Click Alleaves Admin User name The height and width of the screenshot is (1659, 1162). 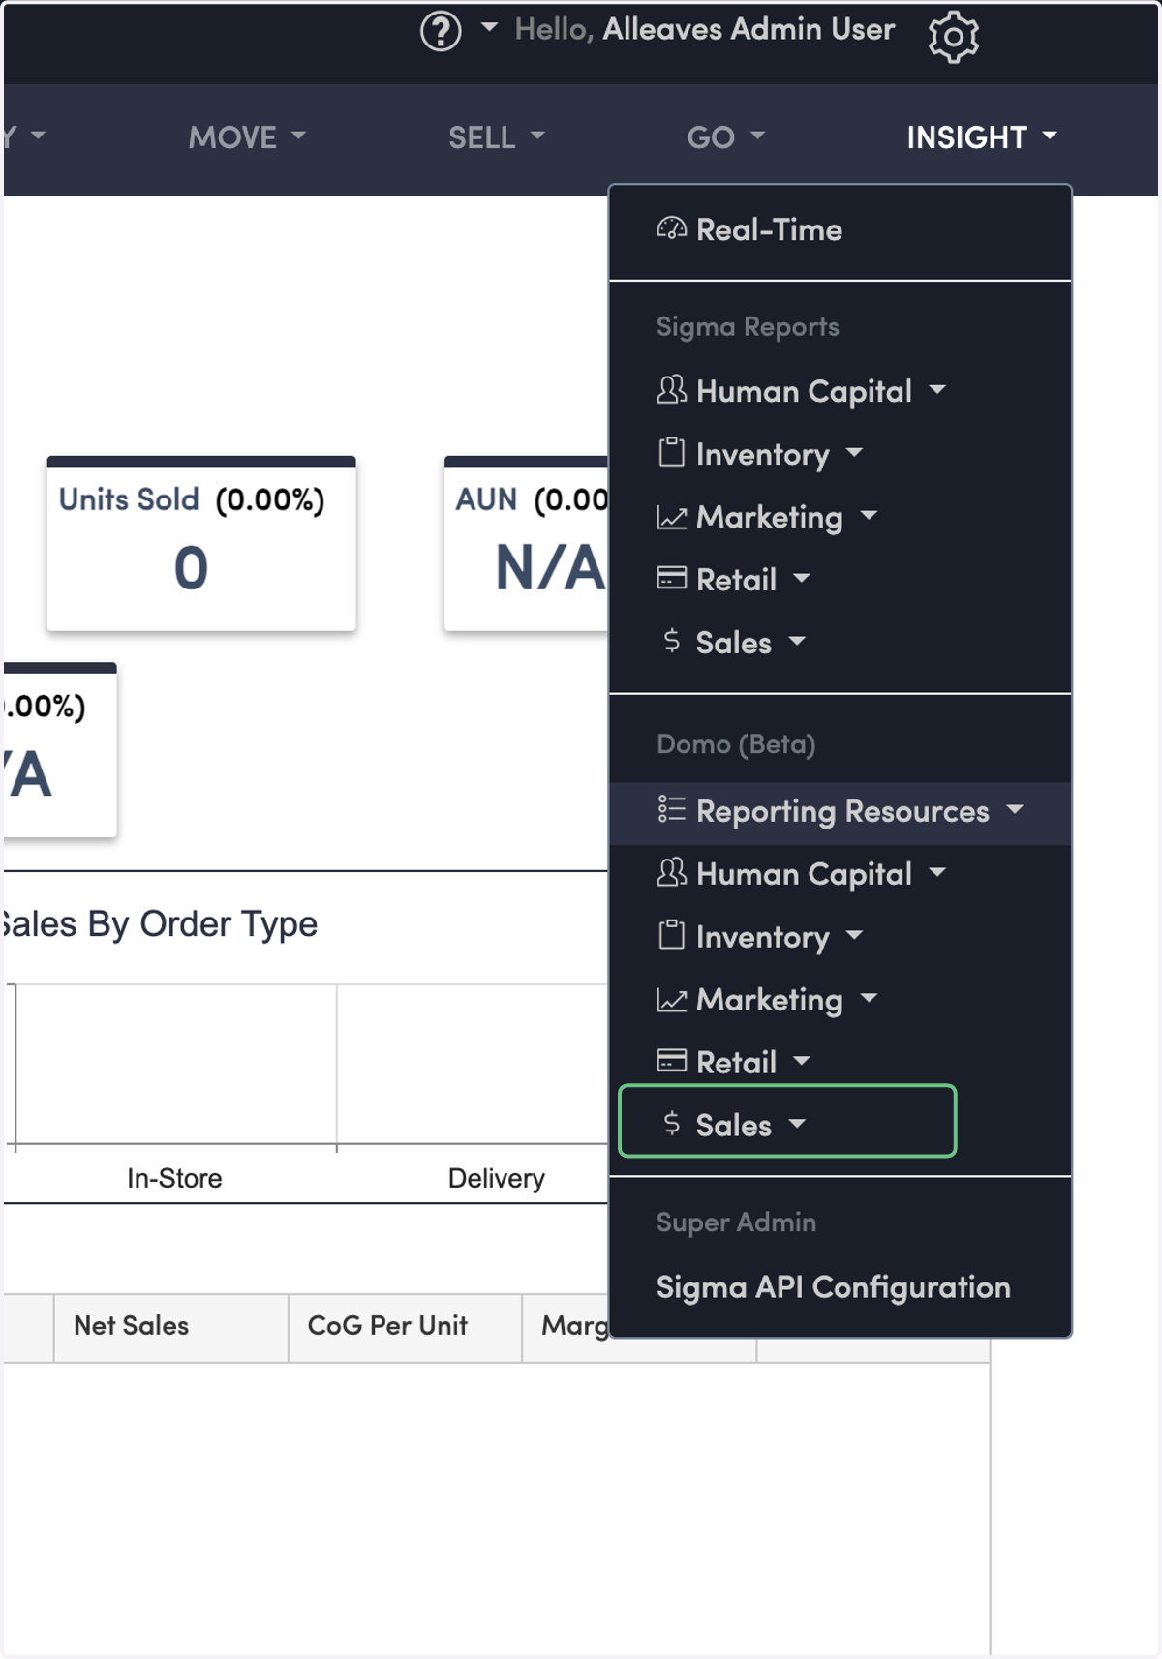[749, 29]
